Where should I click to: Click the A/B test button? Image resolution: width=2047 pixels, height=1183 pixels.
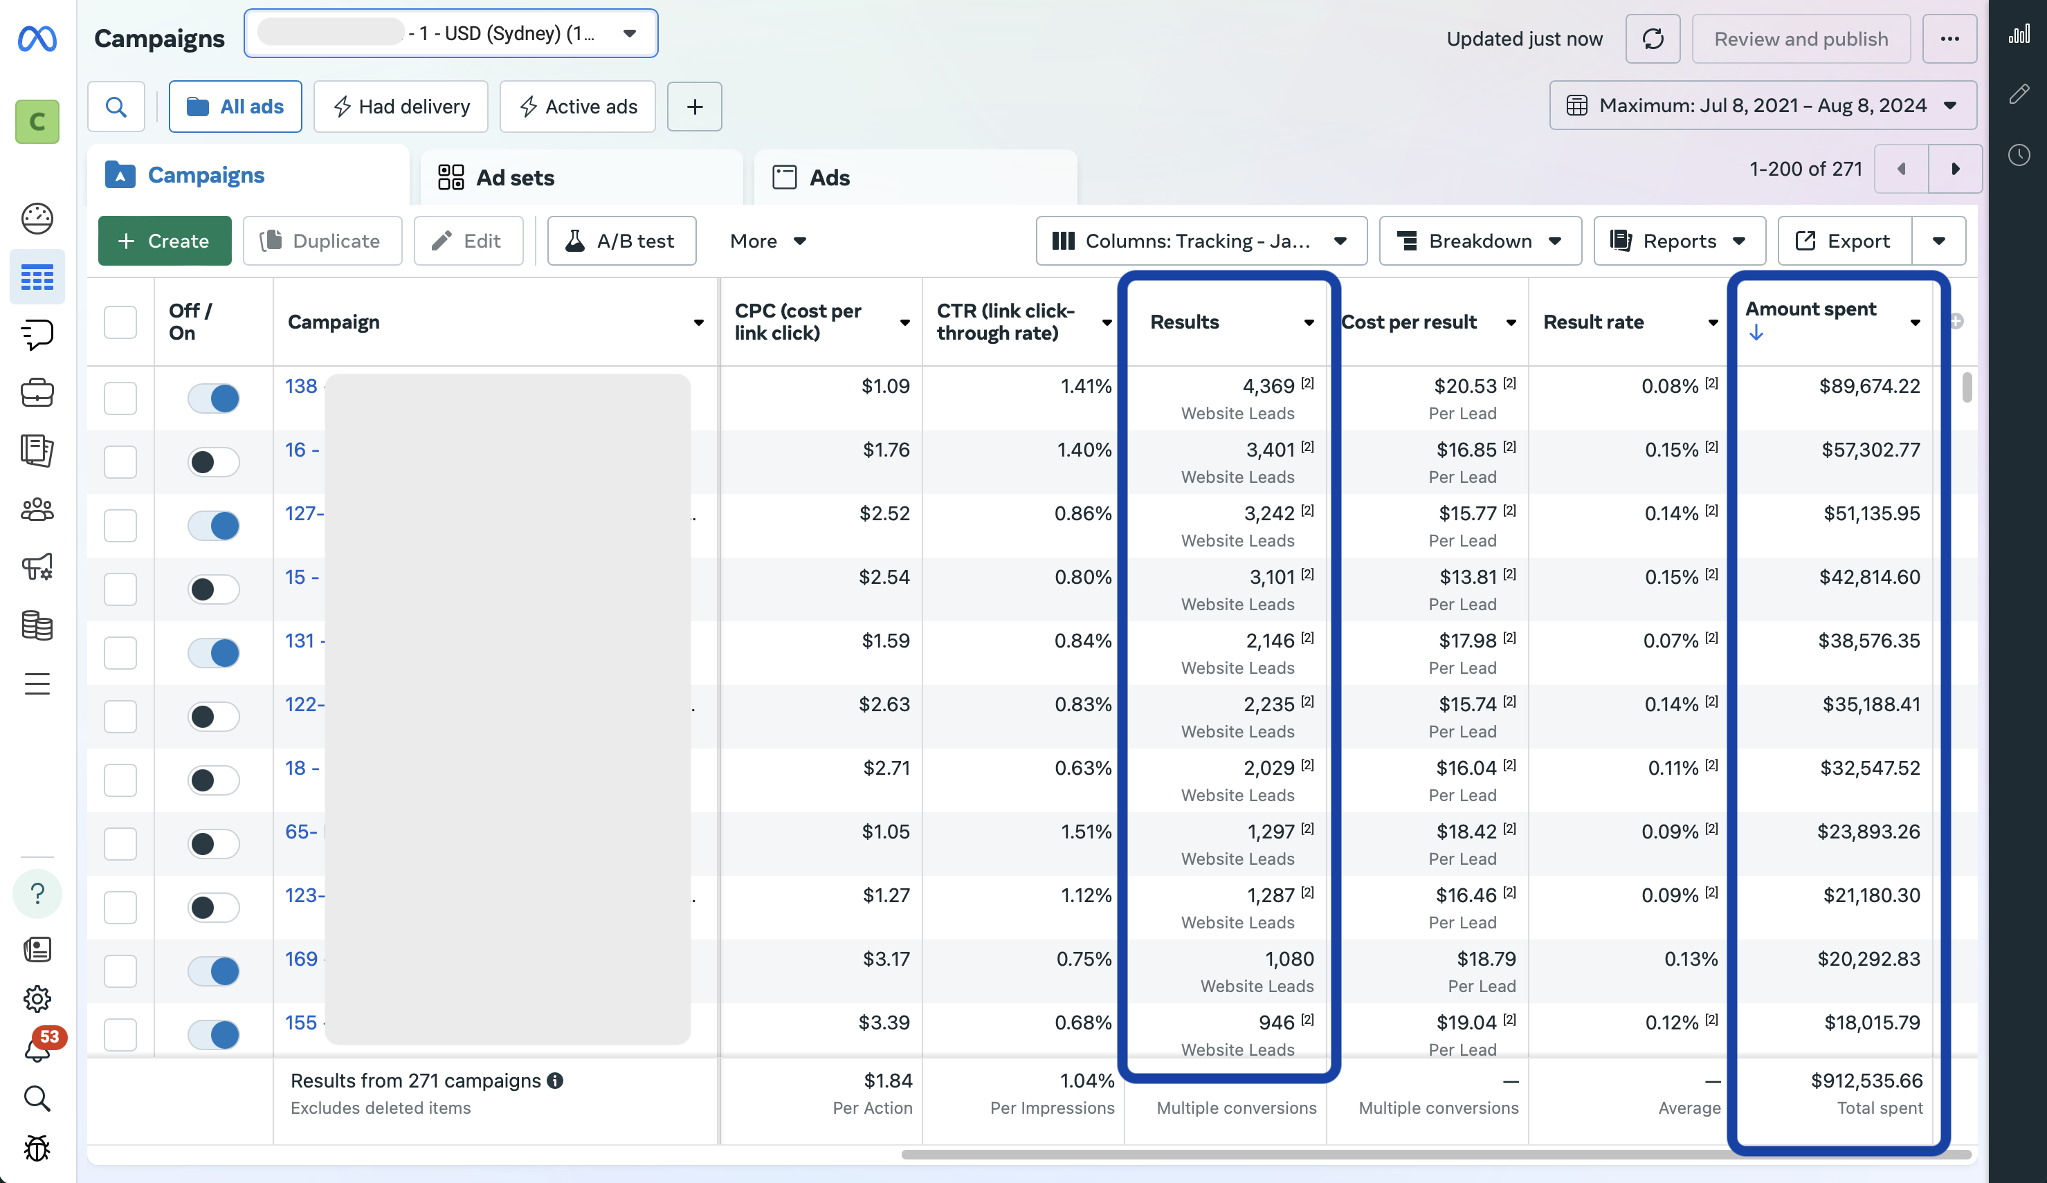(621, 240)
